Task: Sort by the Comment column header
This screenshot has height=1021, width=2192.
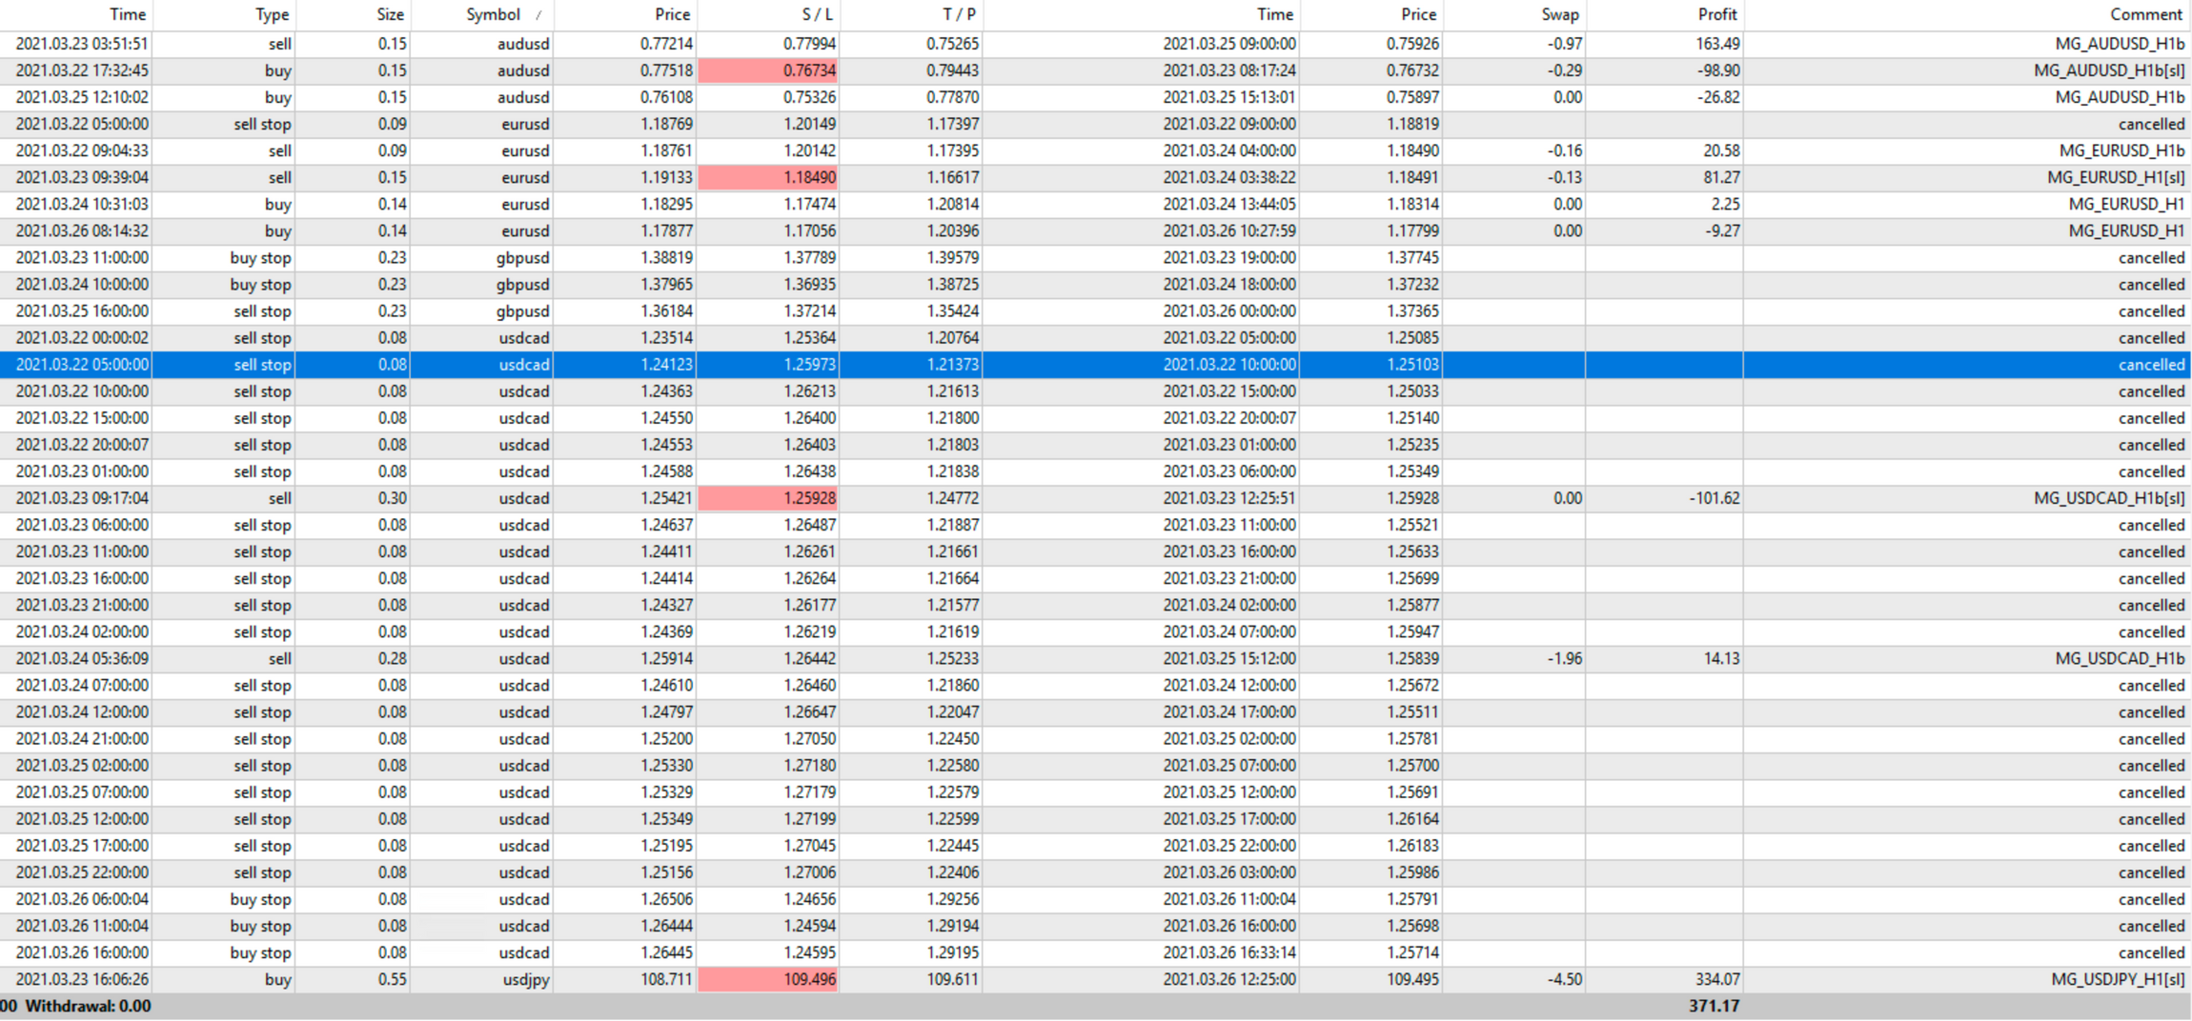Action: click(2145, 14)
